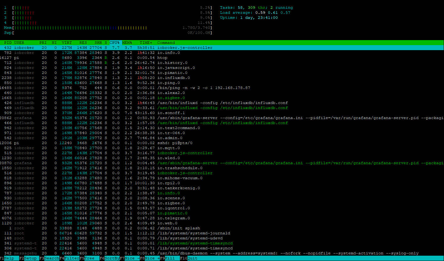Select the io.zigbee.0 row with PID 1650
The width and height of the screenshot is (444, 261).
point(222,203)
